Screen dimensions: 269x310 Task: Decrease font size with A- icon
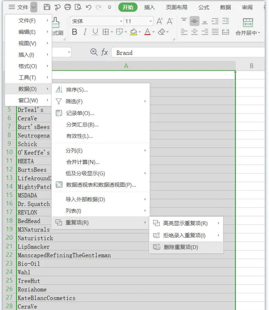(x=170, y=21)
